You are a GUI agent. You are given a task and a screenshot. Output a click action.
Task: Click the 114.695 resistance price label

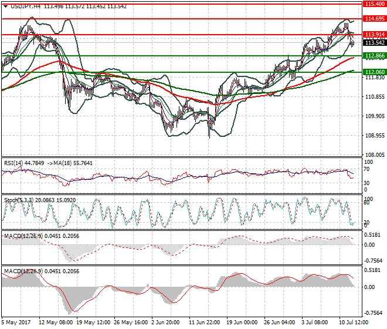[x=375, y=19]
